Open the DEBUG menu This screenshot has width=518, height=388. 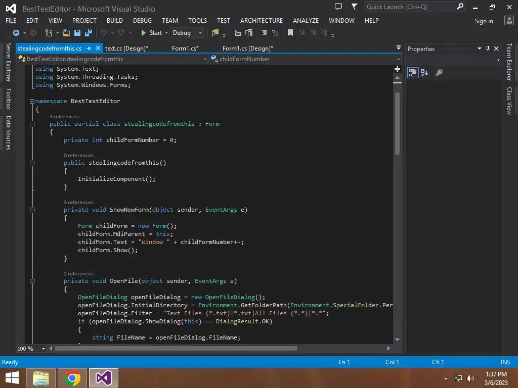142,20
